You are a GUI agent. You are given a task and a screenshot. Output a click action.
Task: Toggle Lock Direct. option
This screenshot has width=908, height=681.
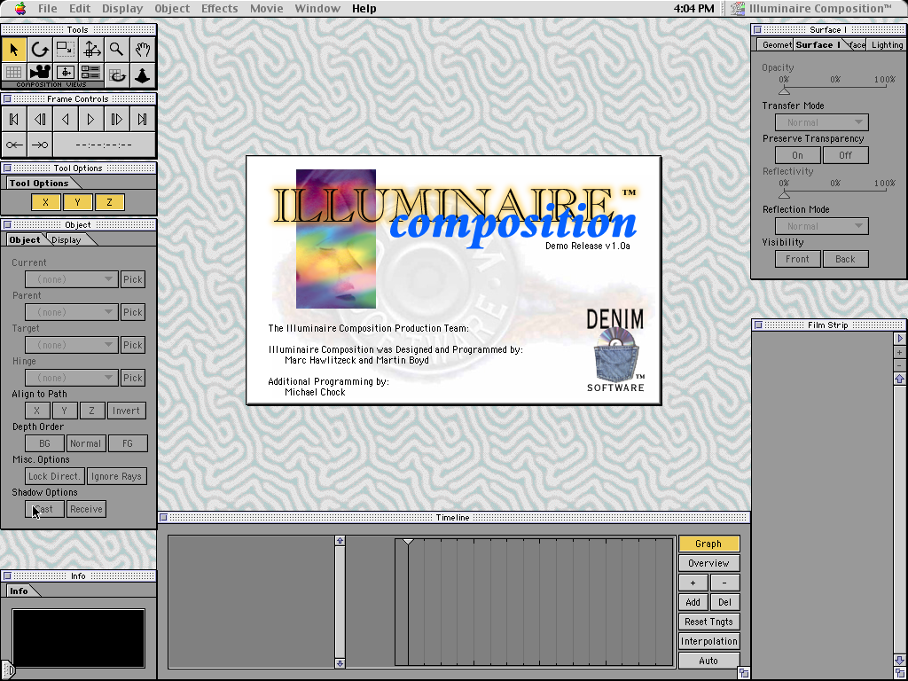[x=54, y=476]
